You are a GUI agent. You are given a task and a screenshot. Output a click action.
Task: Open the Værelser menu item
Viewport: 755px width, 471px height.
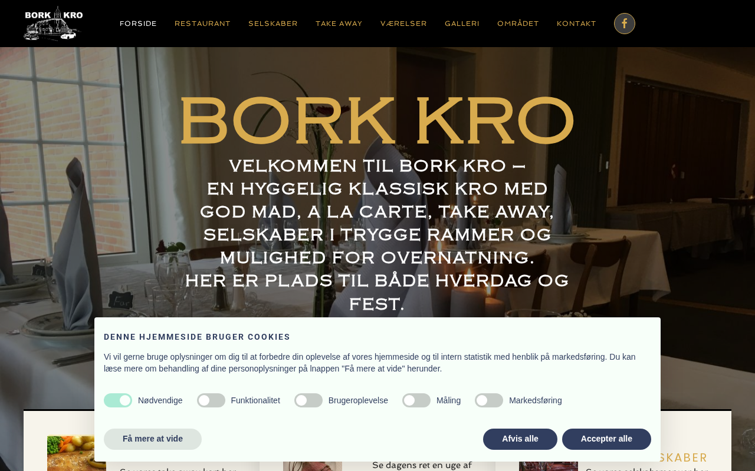coord(403,24)
